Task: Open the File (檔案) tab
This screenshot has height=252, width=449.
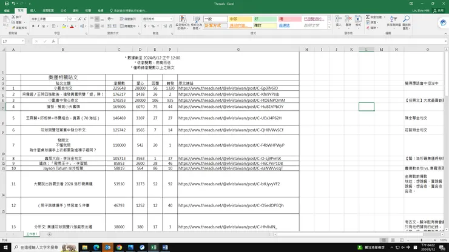Action: (7, 10)
